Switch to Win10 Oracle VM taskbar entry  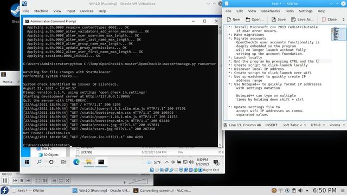point(102,190)
